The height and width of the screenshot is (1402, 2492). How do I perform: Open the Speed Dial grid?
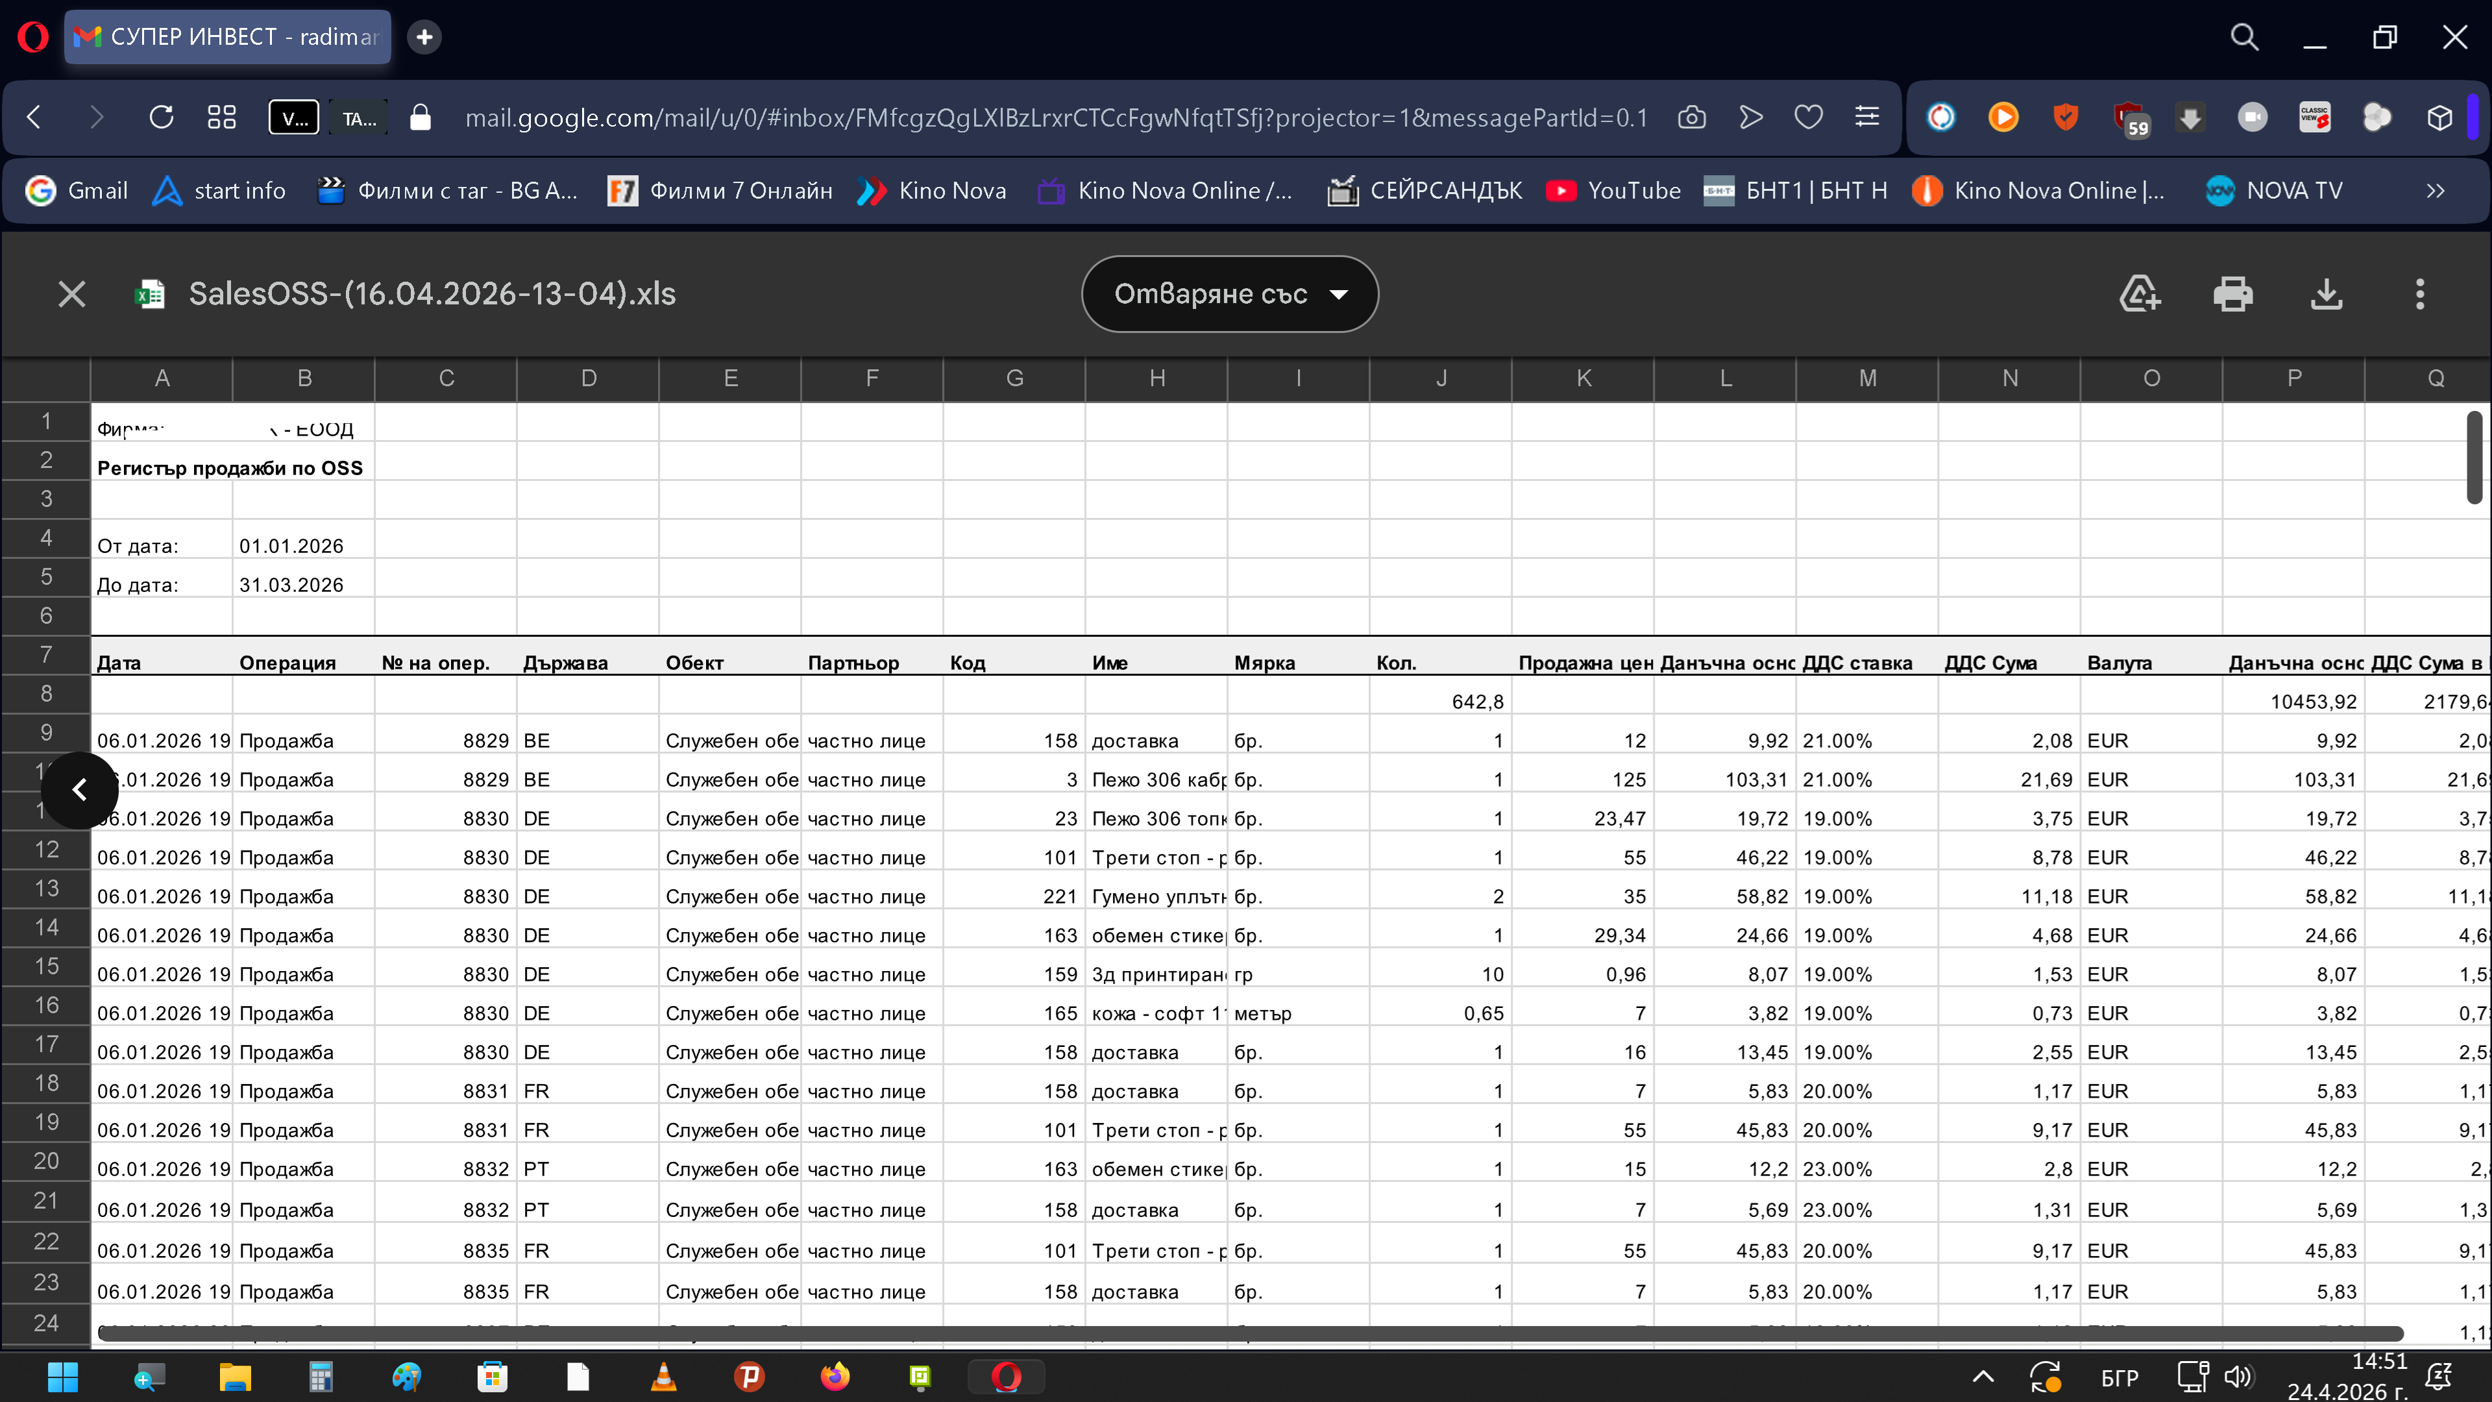pos(221,118)
